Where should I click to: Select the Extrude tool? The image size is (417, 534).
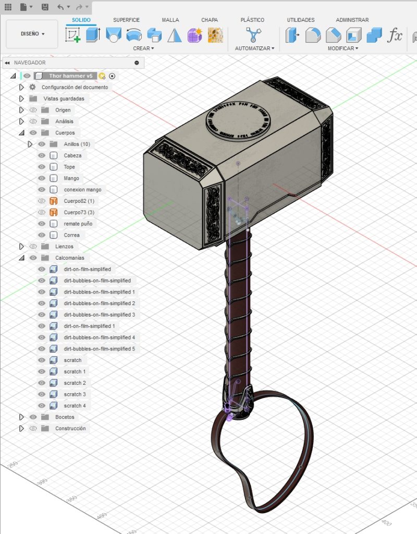click(93, 35)
